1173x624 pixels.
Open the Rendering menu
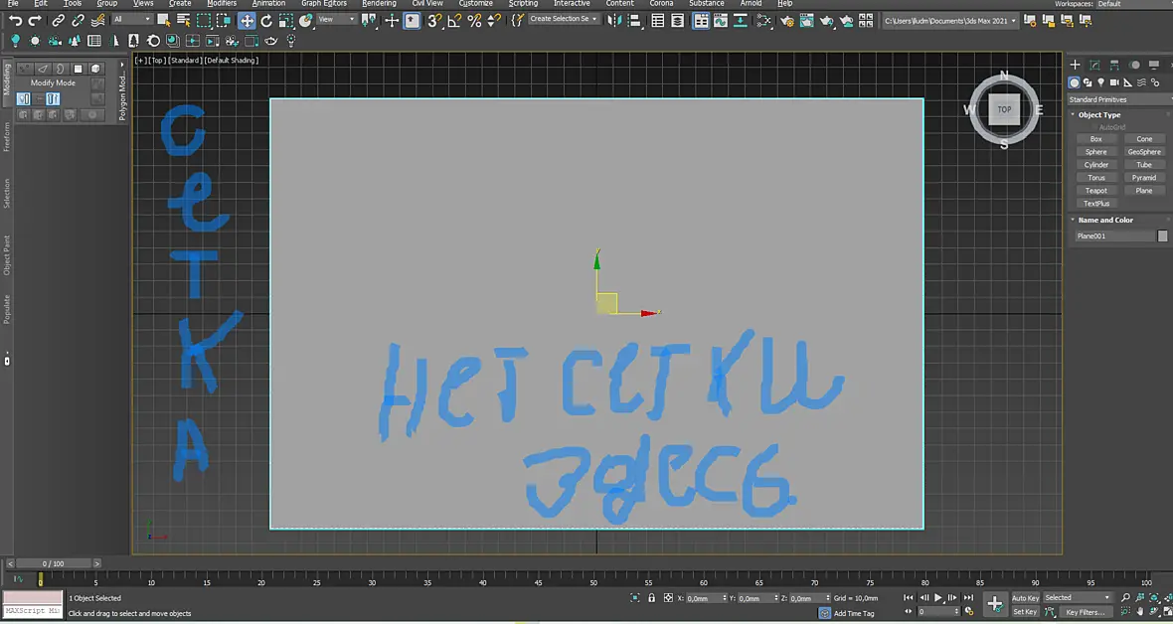point(380,4)
